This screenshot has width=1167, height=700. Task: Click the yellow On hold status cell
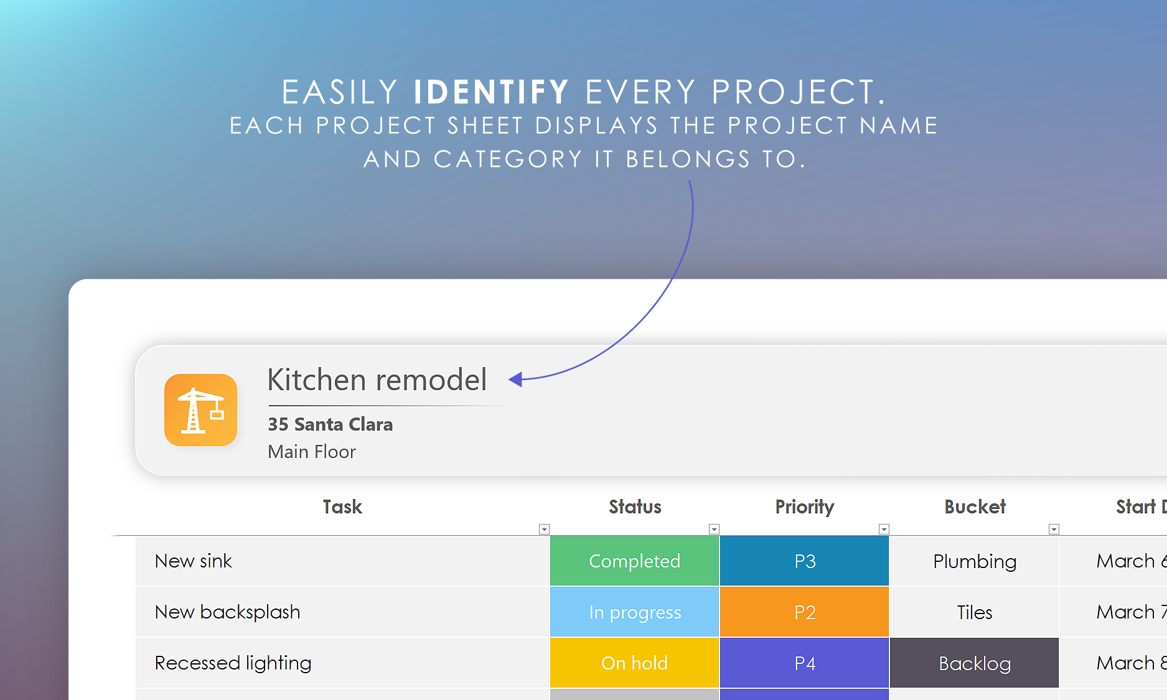click(x=634, y=663)
